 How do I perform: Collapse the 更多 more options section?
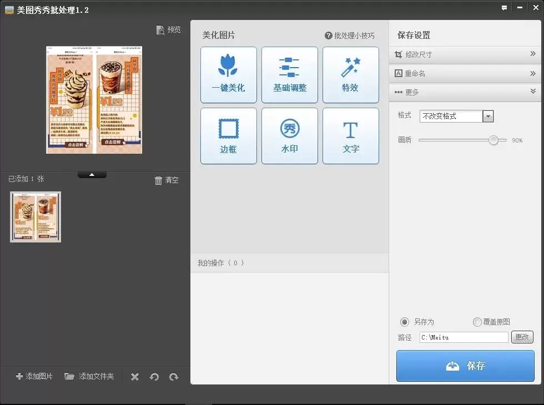pos(465,92)
